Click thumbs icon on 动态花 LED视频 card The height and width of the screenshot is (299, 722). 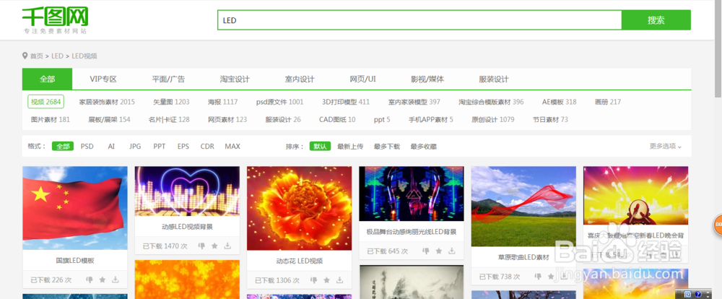(x=313, y=280)
